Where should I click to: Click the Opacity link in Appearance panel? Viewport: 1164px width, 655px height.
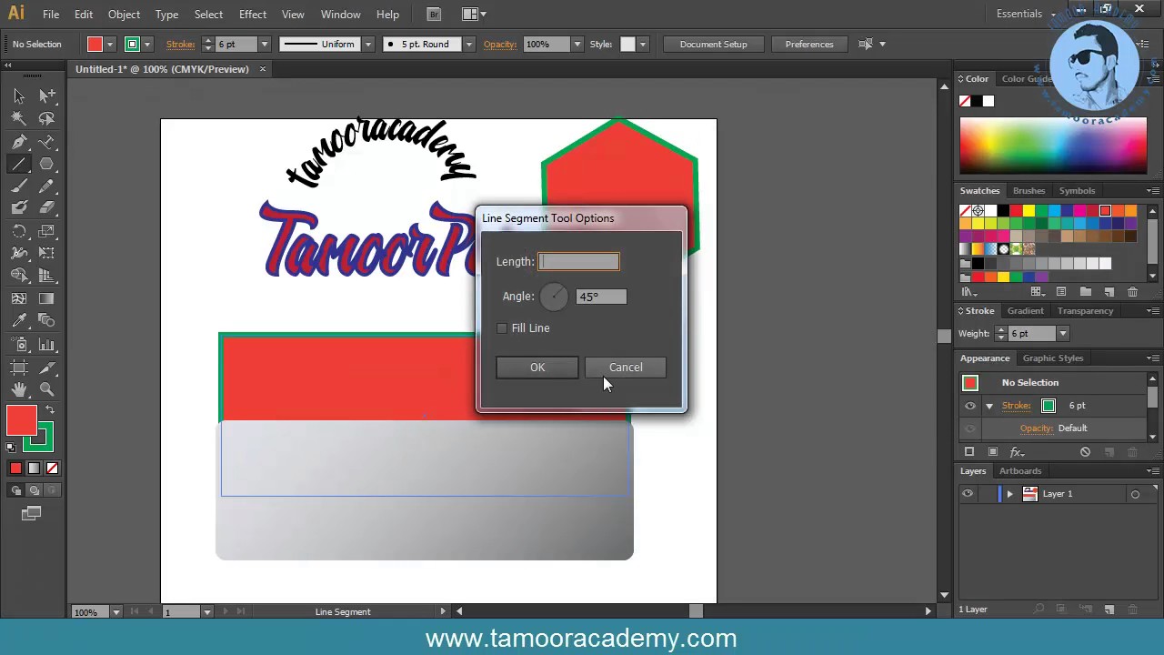click(x=1037, y=428)
